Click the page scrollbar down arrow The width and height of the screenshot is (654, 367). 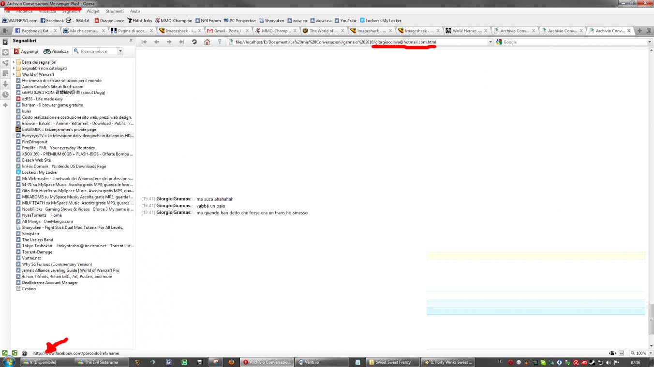651,346
